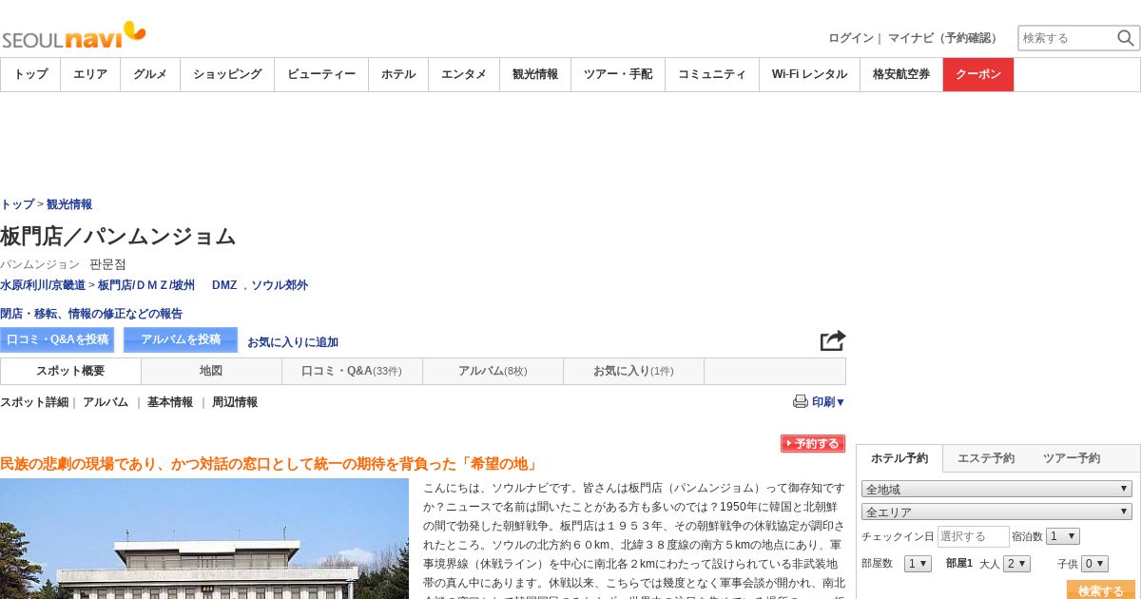The width and height of the screenshot is (1141, 599).
Task: Open the 観光情報 menu item
Action: point(535,74)
